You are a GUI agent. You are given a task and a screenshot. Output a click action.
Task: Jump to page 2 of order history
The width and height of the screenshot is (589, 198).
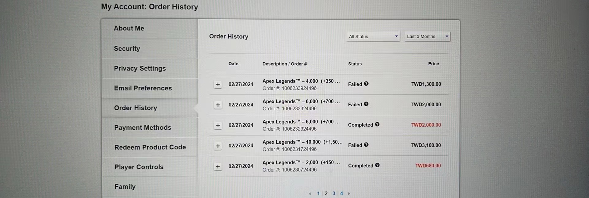pos(326,193)
